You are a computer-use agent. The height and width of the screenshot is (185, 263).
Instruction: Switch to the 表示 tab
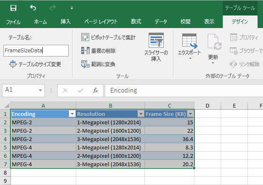coord(209,22)
